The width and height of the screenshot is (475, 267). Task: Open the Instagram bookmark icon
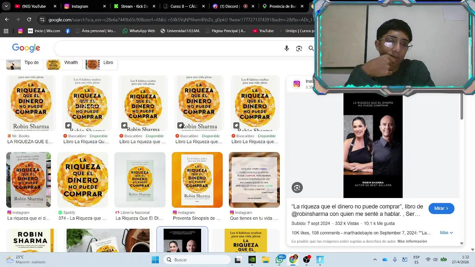tap(20, 31)
